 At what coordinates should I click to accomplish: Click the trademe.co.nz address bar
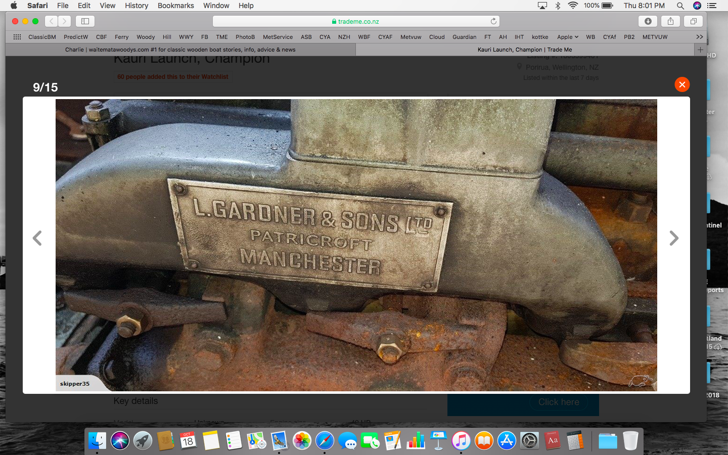click(x=356, y=21)
